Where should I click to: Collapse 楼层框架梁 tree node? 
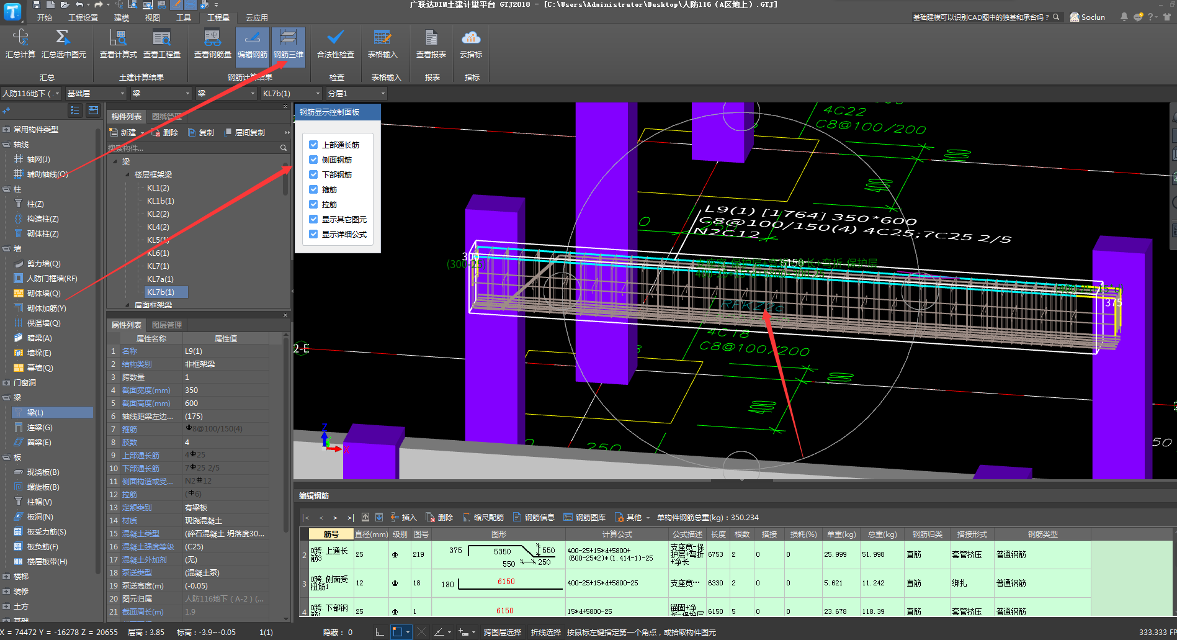(128, 175)
